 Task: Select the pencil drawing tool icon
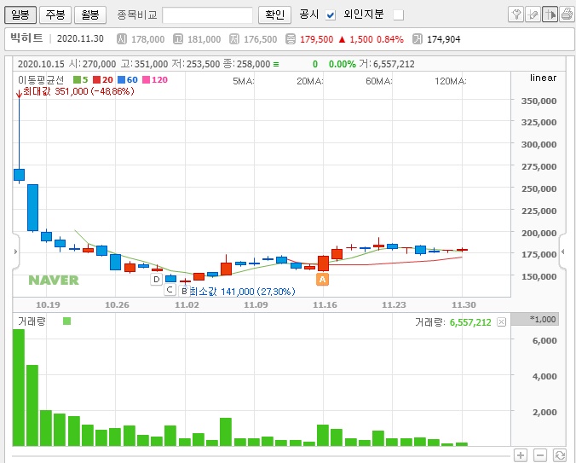[533, 15]
